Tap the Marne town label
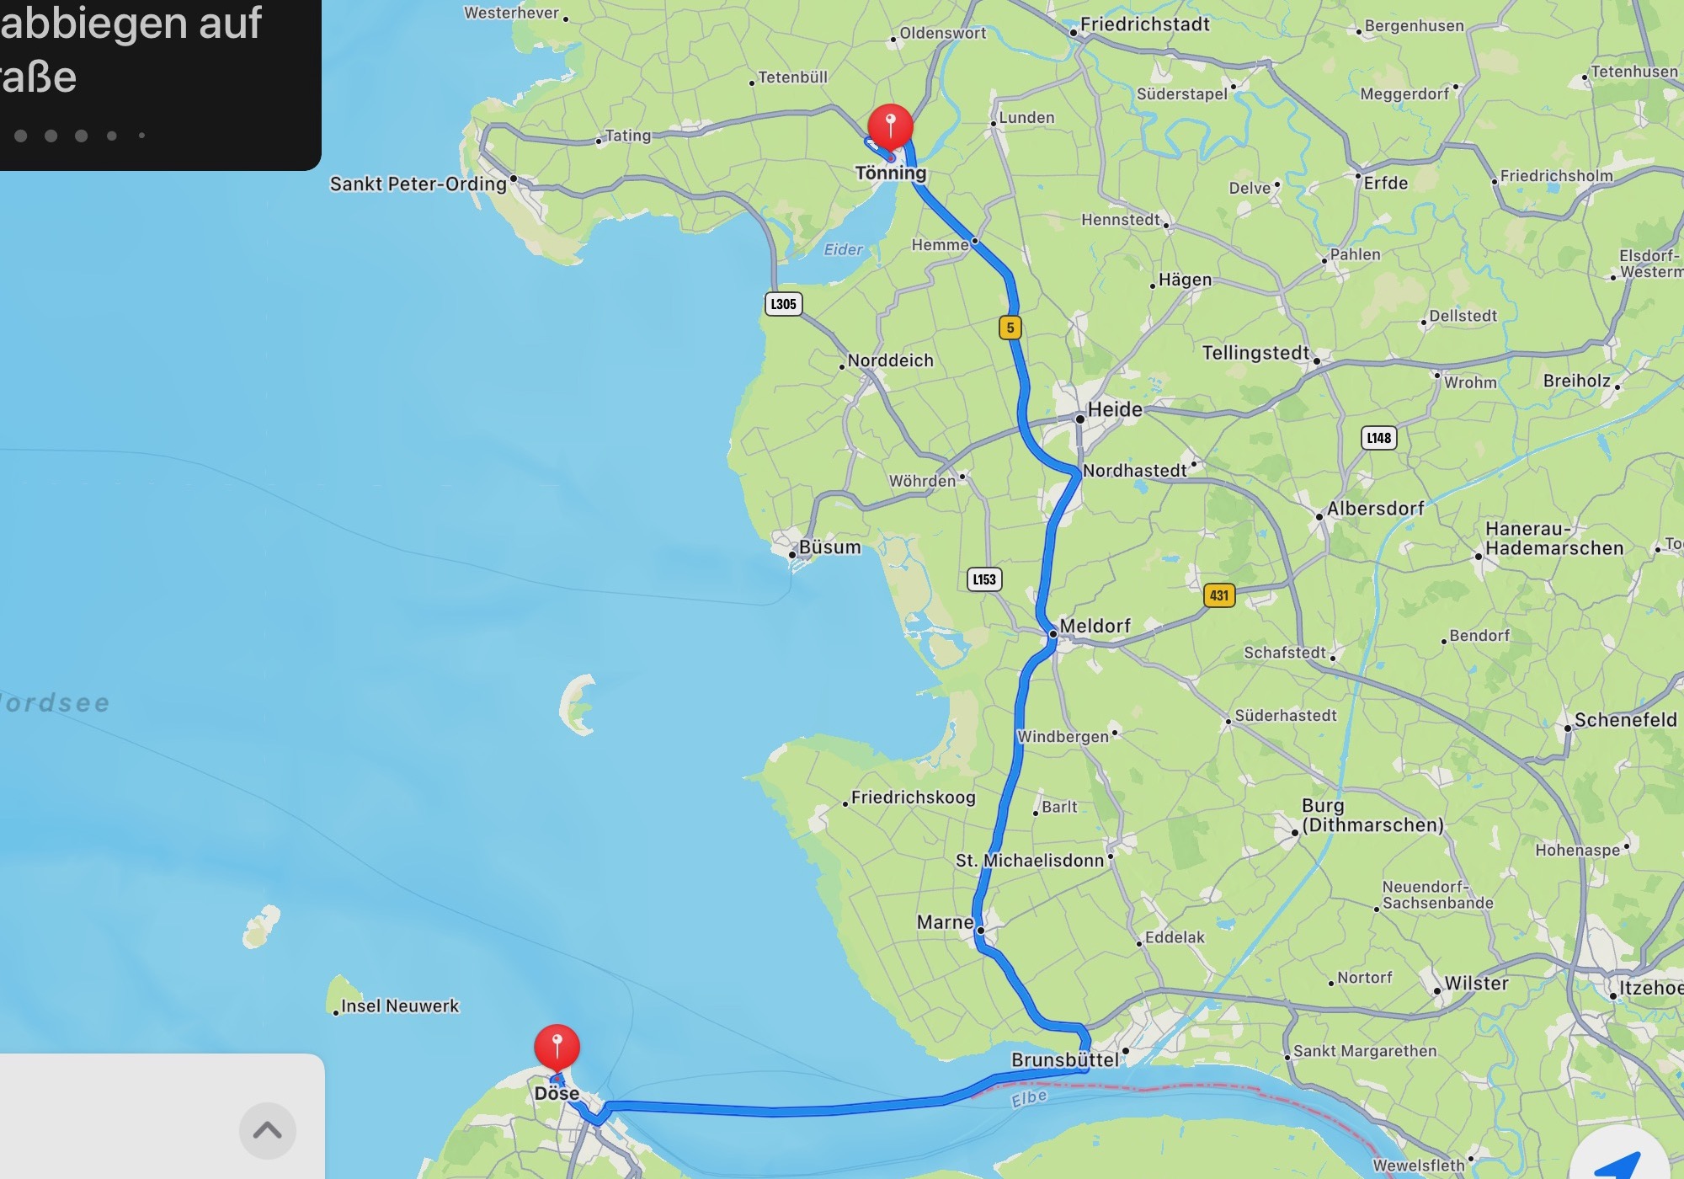Viewport: 1684px width, 1179px height. pos(946,922)
